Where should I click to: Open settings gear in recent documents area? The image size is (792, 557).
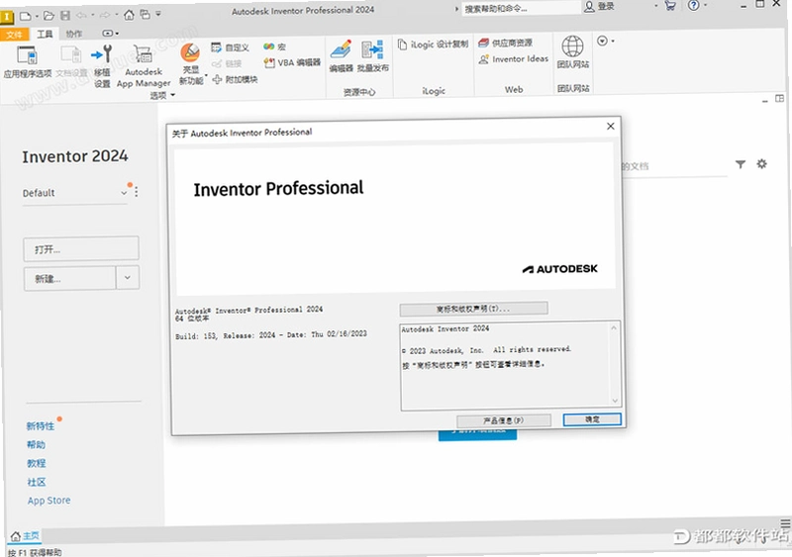point(761,163)
